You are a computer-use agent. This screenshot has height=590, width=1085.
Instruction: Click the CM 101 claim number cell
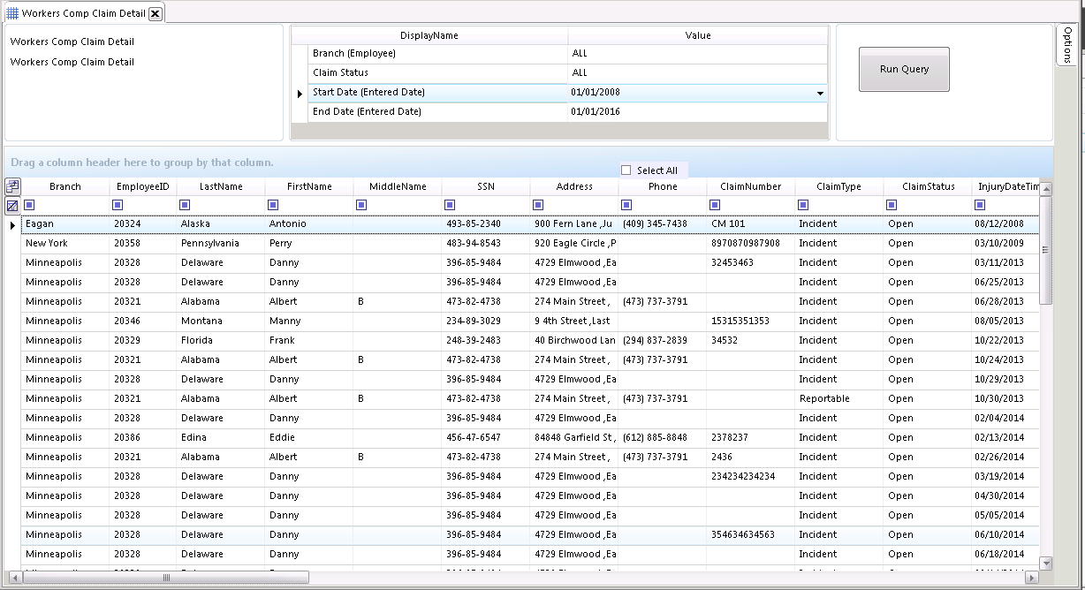[751, 224]
